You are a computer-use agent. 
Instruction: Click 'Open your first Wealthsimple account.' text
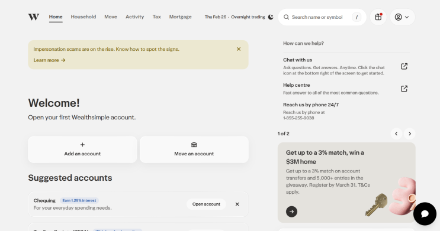pyautogui.click(x=82, y=118)
